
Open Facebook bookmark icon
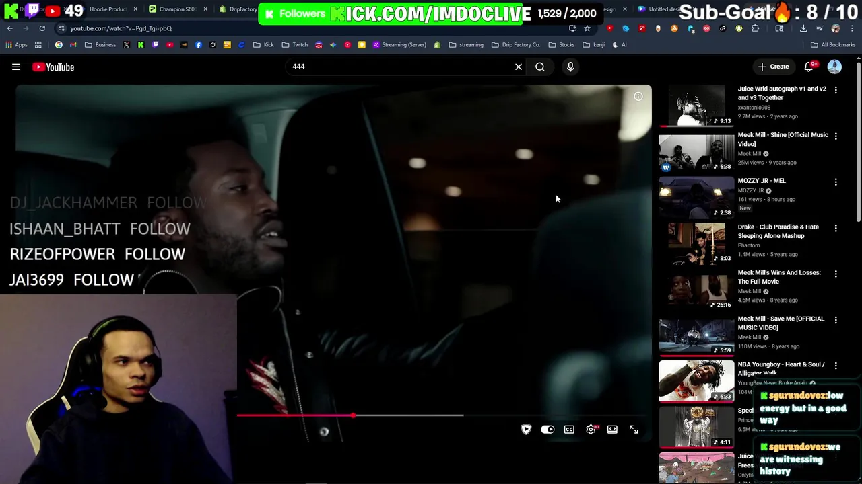click(x=198, y=45)
